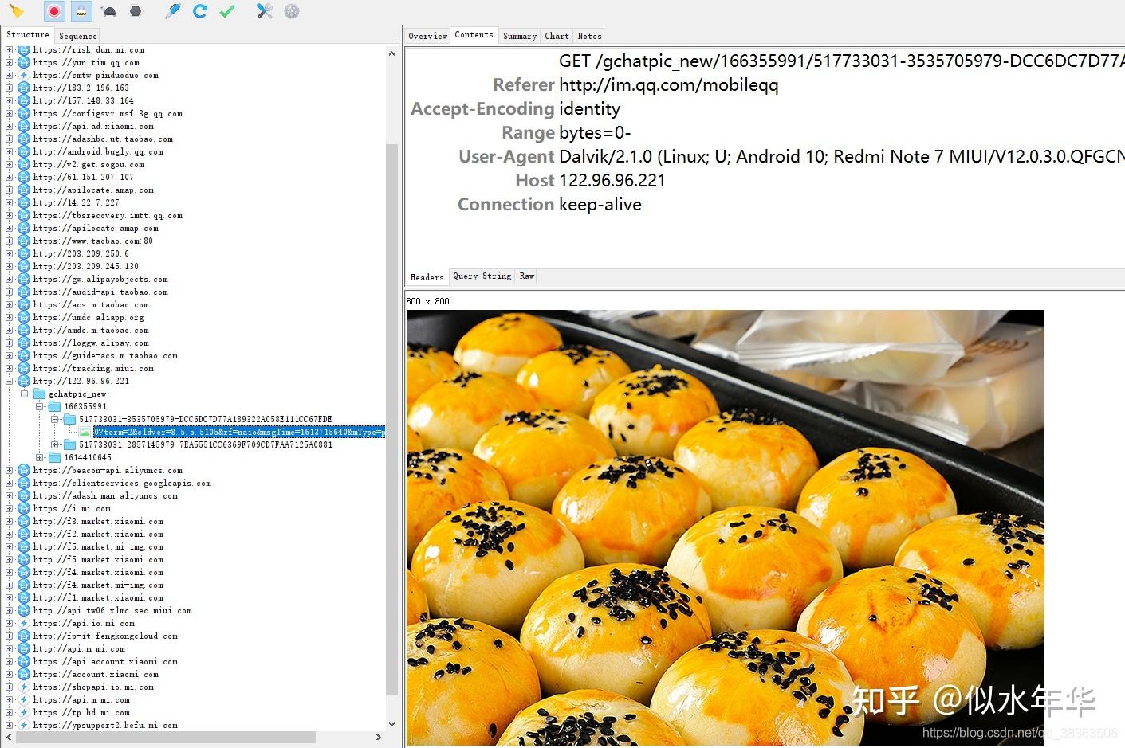Click the Range bytes=0- header value
Screen dimensions: 1125x748
[595, 133]
